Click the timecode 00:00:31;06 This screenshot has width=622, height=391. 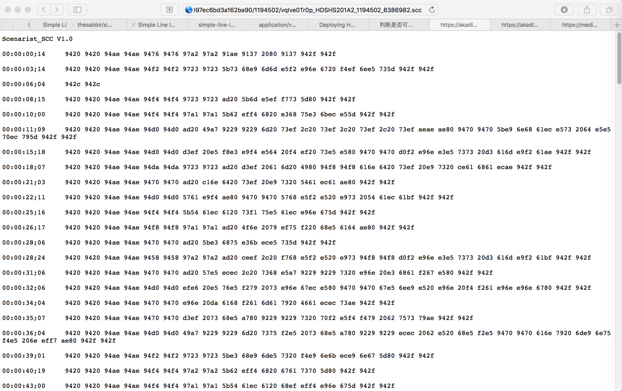pos(24,273)
